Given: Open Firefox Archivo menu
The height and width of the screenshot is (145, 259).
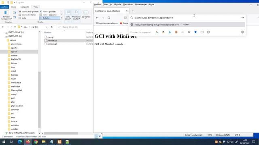Looking at the screenshot, I should [98, 4].
